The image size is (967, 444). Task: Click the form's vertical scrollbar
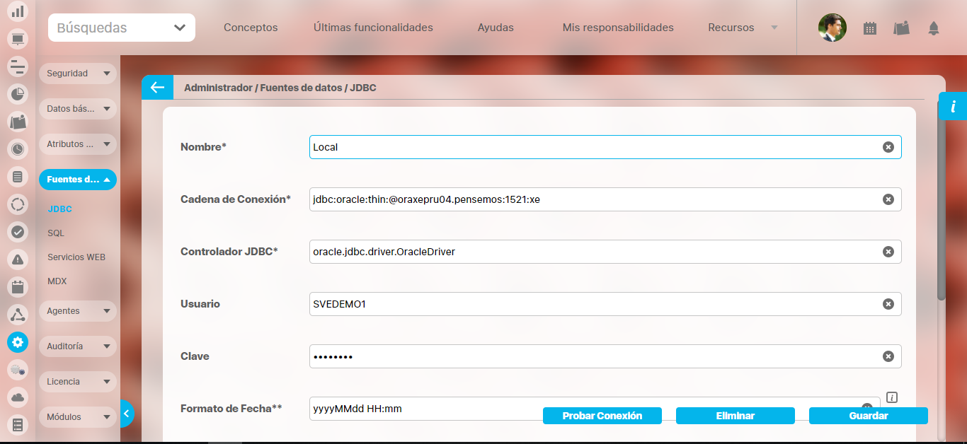[941, 212]
